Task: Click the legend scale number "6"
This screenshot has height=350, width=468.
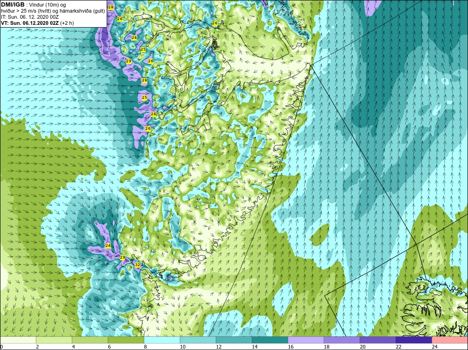Action: coord(110,347)
